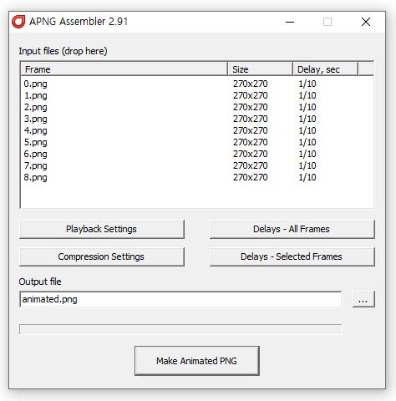Minimize the APNG Assembler window
396x401 pixels.
290,22
